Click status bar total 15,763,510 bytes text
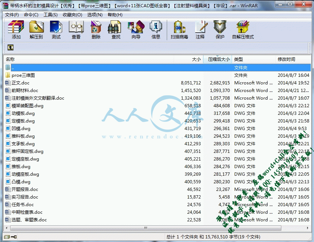The width and height of the screenshot is (314, 242). coord(213,237)
